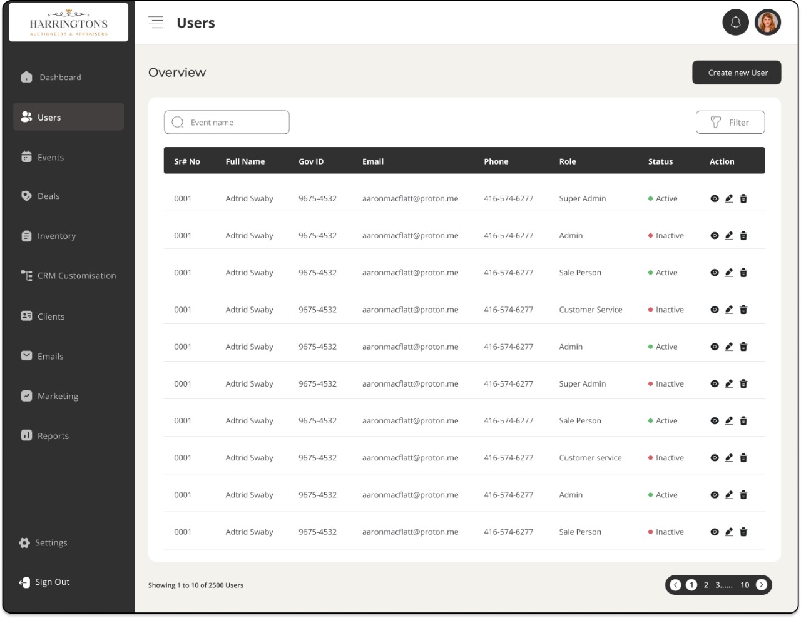The width and height of the screenshot is (801, 618).
Task: Click the trash icon in last row
Action: (743, 532)
